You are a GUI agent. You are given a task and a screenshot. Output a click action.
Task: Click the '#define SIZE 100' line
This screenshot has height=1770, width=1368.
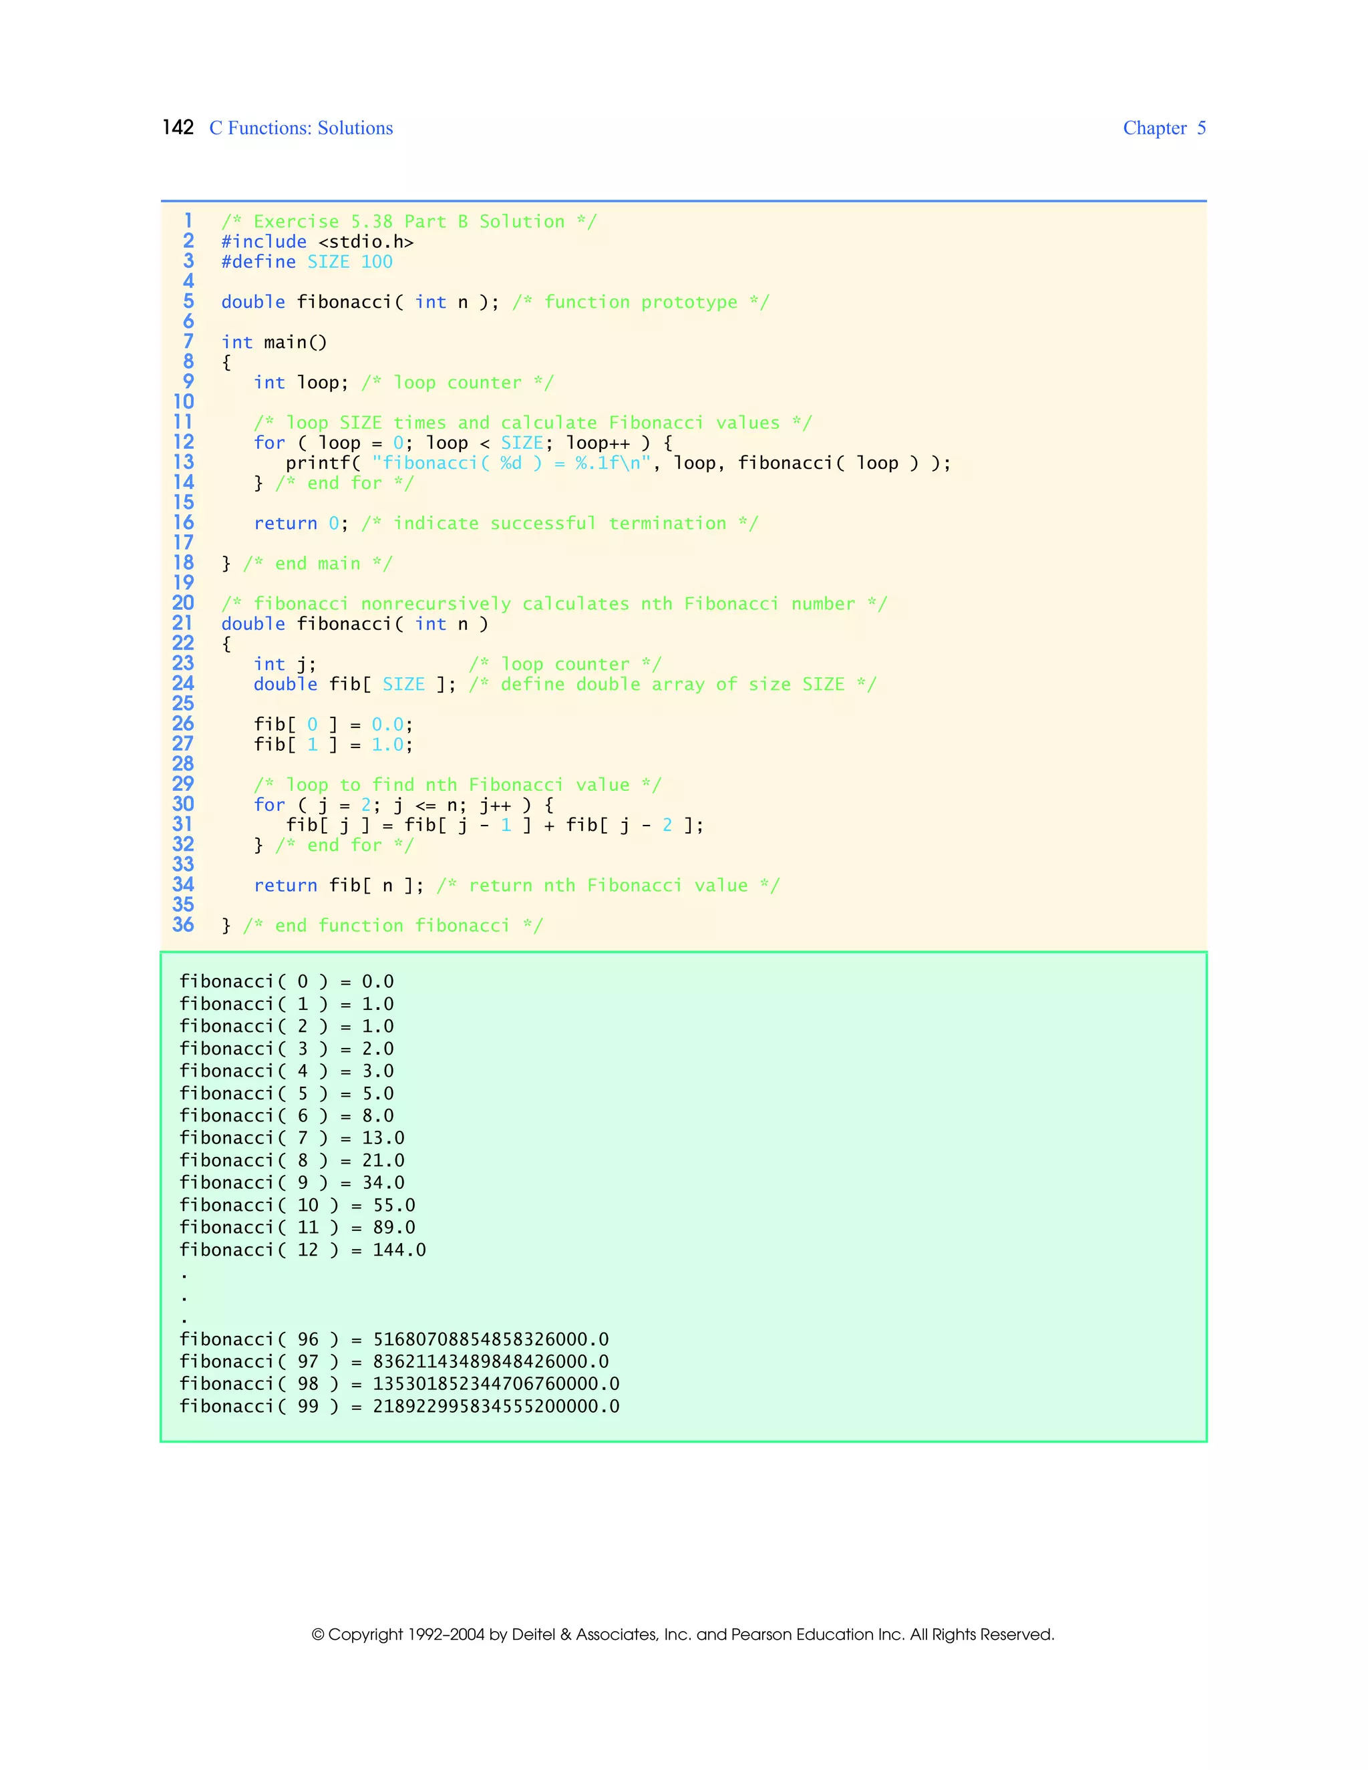[x=307, y=262]
